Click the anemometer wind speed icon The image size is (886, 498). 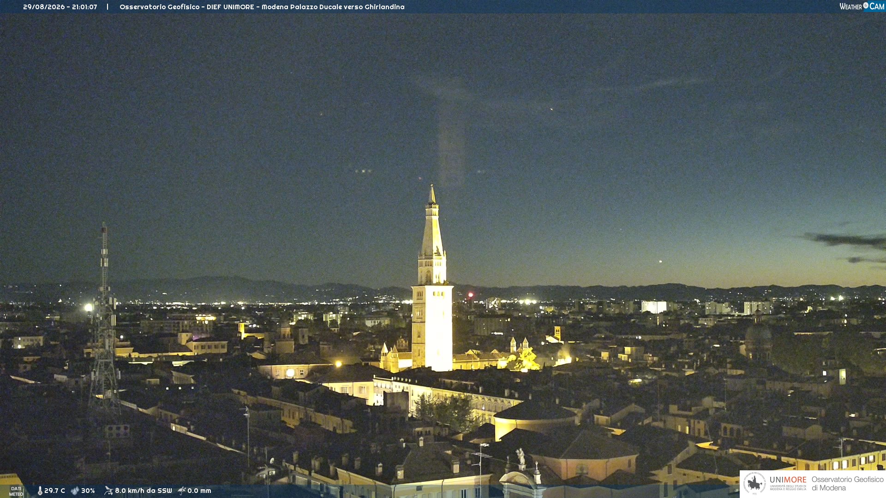[x=108, y=491]
